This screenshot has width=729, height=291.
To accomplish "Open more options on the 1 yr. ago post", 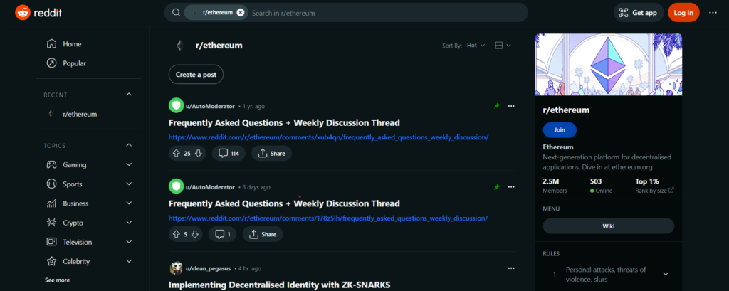I will 511,107.
